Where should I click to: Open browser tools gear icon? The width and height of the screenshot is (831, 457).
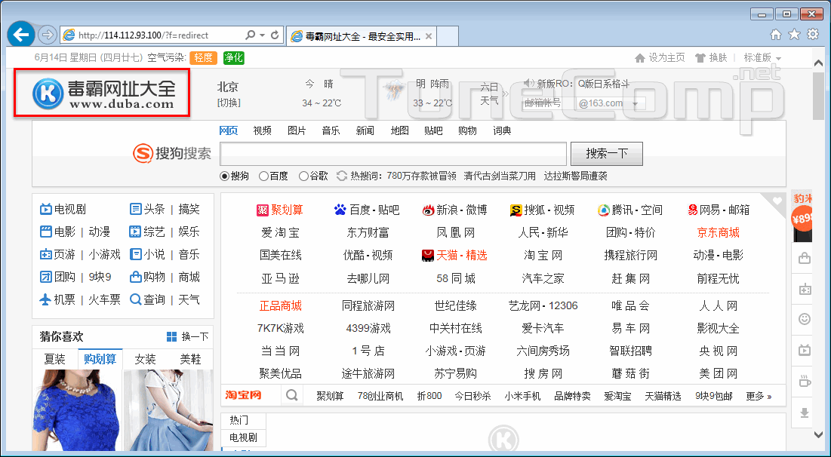click(812, 35)
